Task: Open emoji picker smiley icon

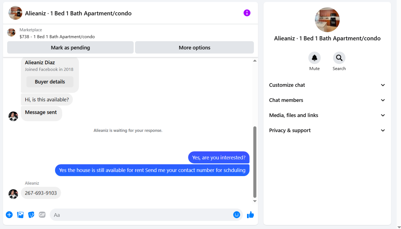Action: coord(237,215)
